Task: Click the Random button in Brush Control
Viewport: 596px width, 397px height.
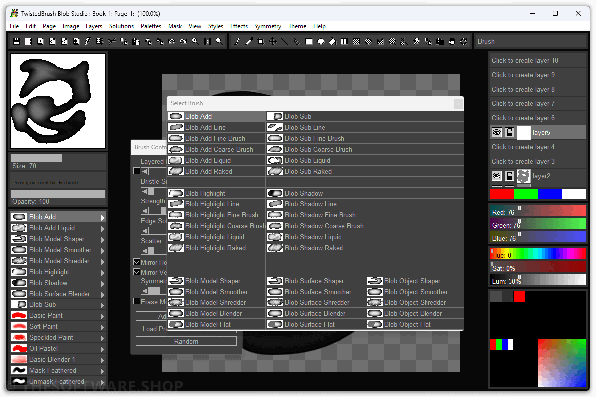Action: pos(186,341)
